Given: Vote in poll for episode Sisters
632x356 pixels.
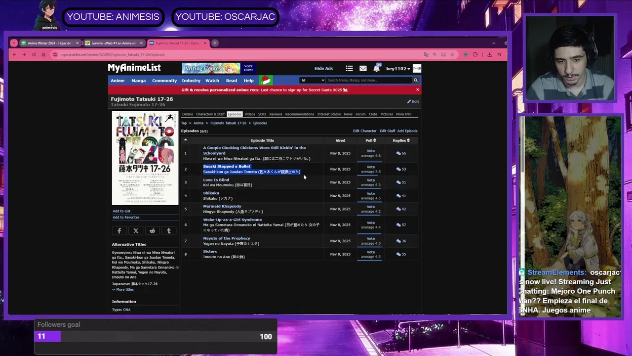Looking at the screenshot, I should pos(370,252).
